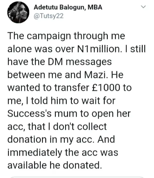Click the word 'immediately' in the tweet
This screenshot has height=178, width=154.
pos(35,152)
